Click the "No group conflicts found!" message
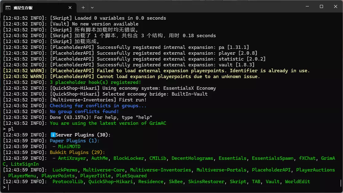The height and width of the screenshot is (193, 343). 84,112
